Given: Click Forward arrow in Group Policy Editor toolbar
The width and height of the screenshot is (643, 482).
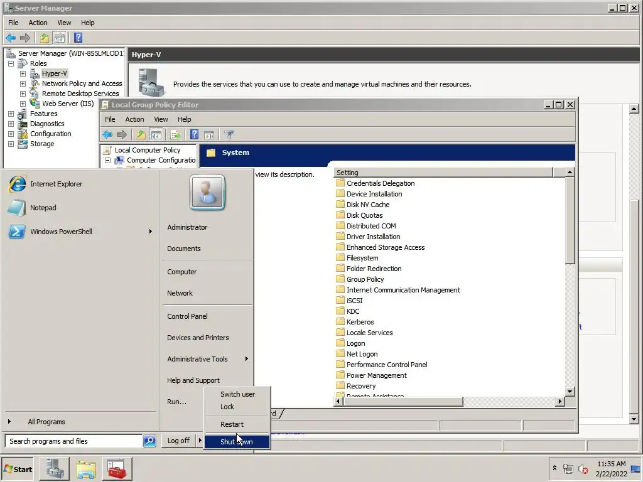Looking at the screenshot, I should [x=122, y=134].
